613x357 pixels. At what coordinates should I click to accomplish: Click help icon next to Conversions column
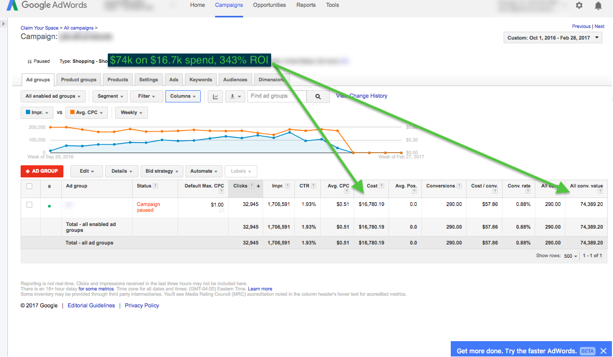459,186
